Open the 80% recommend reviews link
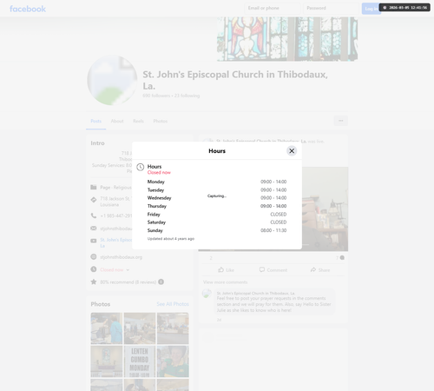Screen dimensions: 434x391 click(128, 282)
